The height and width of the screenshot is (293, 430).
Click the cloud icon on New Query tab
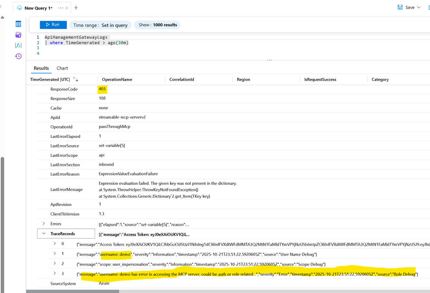coord(19,8)
